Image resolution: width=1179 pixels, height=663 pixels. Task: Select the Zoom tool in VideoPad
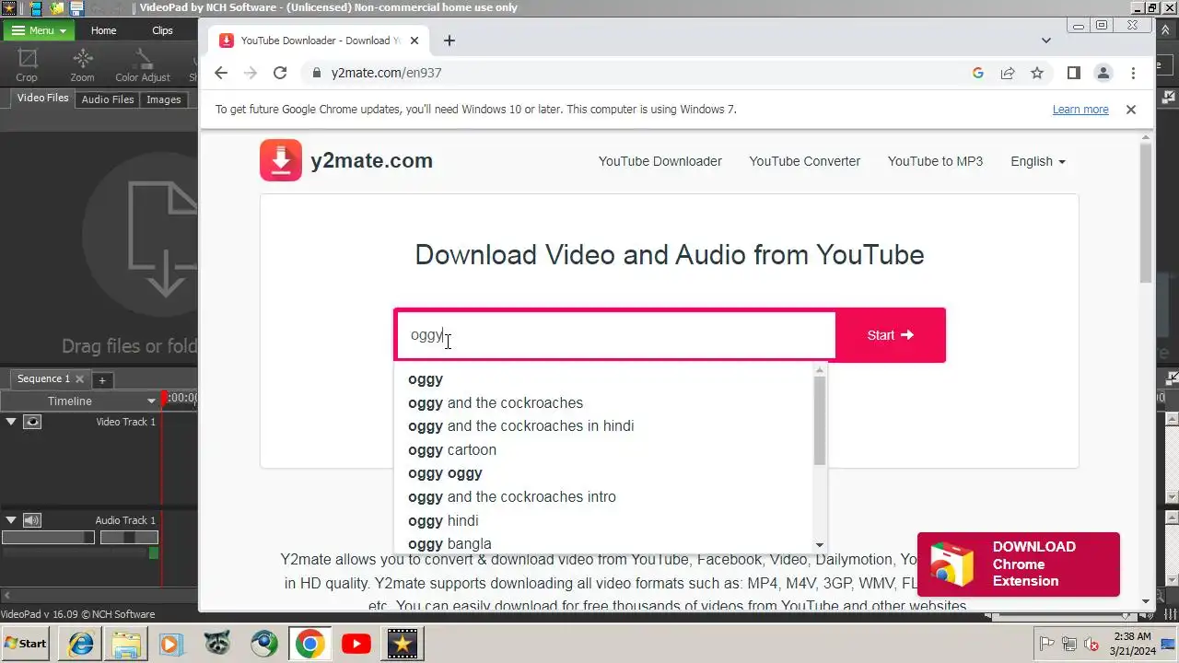click(x=82, y=64)
